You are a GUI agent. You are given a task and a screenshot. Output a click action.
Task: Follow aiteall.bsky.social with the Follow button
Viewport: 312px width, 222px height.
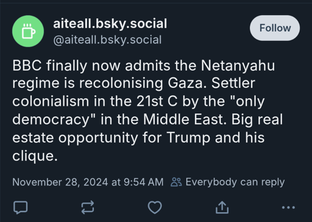coord(275,28)
